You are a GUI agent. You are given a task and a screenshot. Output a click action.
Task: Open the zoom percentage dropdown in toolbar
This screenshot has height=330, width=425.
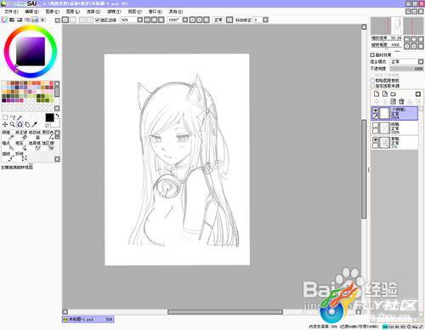pyautogui.click(x=139, y=20)
